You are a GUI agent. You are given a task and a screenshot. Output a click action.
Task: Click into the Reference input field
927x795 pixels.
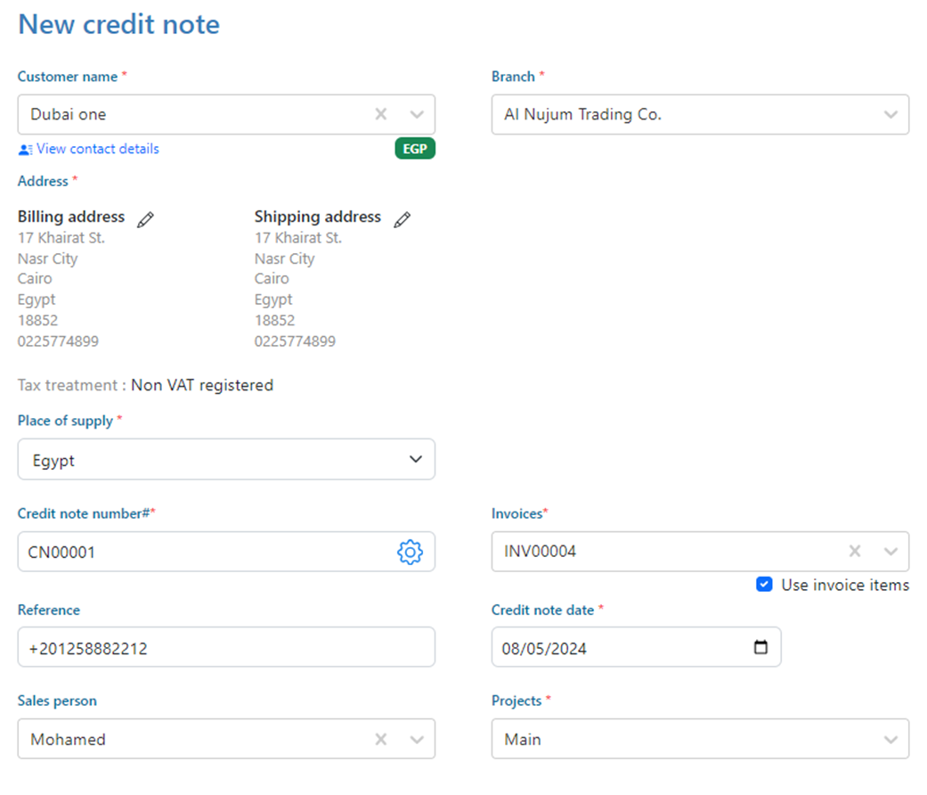226,648
